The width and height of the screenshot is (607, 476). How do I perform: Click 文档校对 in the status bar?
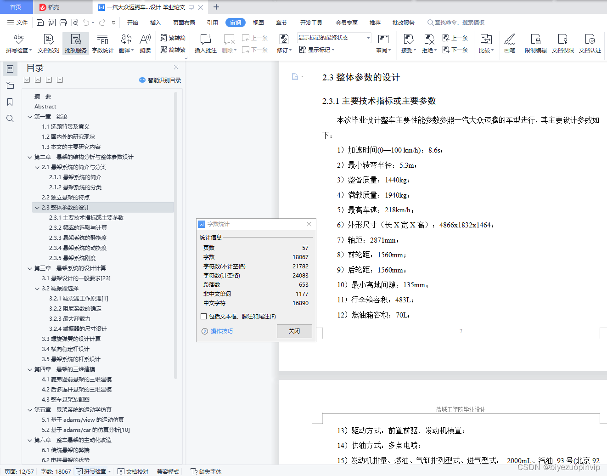(x=133, y=471)
